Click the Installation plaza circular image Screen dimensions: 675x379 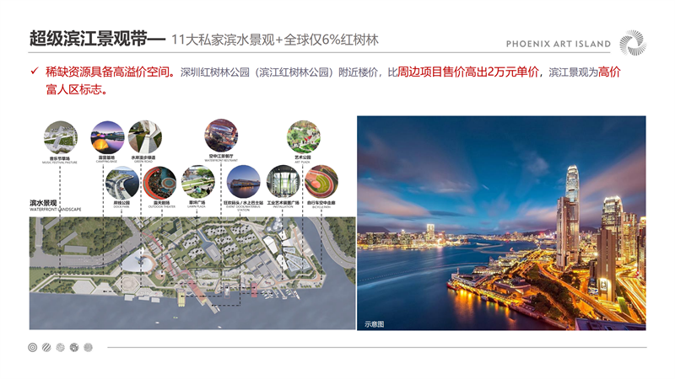283,182
